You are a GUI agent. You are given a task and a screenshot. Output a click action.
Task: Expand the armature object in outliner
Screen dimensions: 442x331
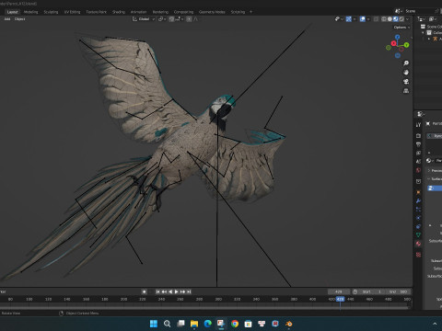(429, 39)
